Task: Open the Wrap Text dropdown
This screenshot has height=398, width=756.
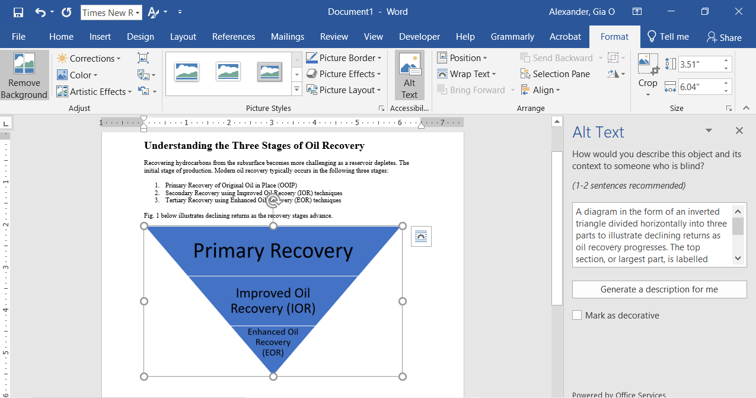Action: click(x=468, y=74)
